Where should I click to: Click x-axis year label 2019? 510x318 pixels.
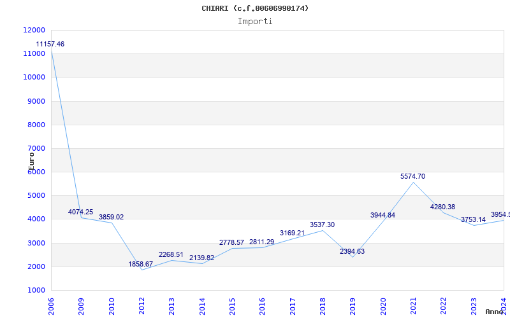coord(353,307)
